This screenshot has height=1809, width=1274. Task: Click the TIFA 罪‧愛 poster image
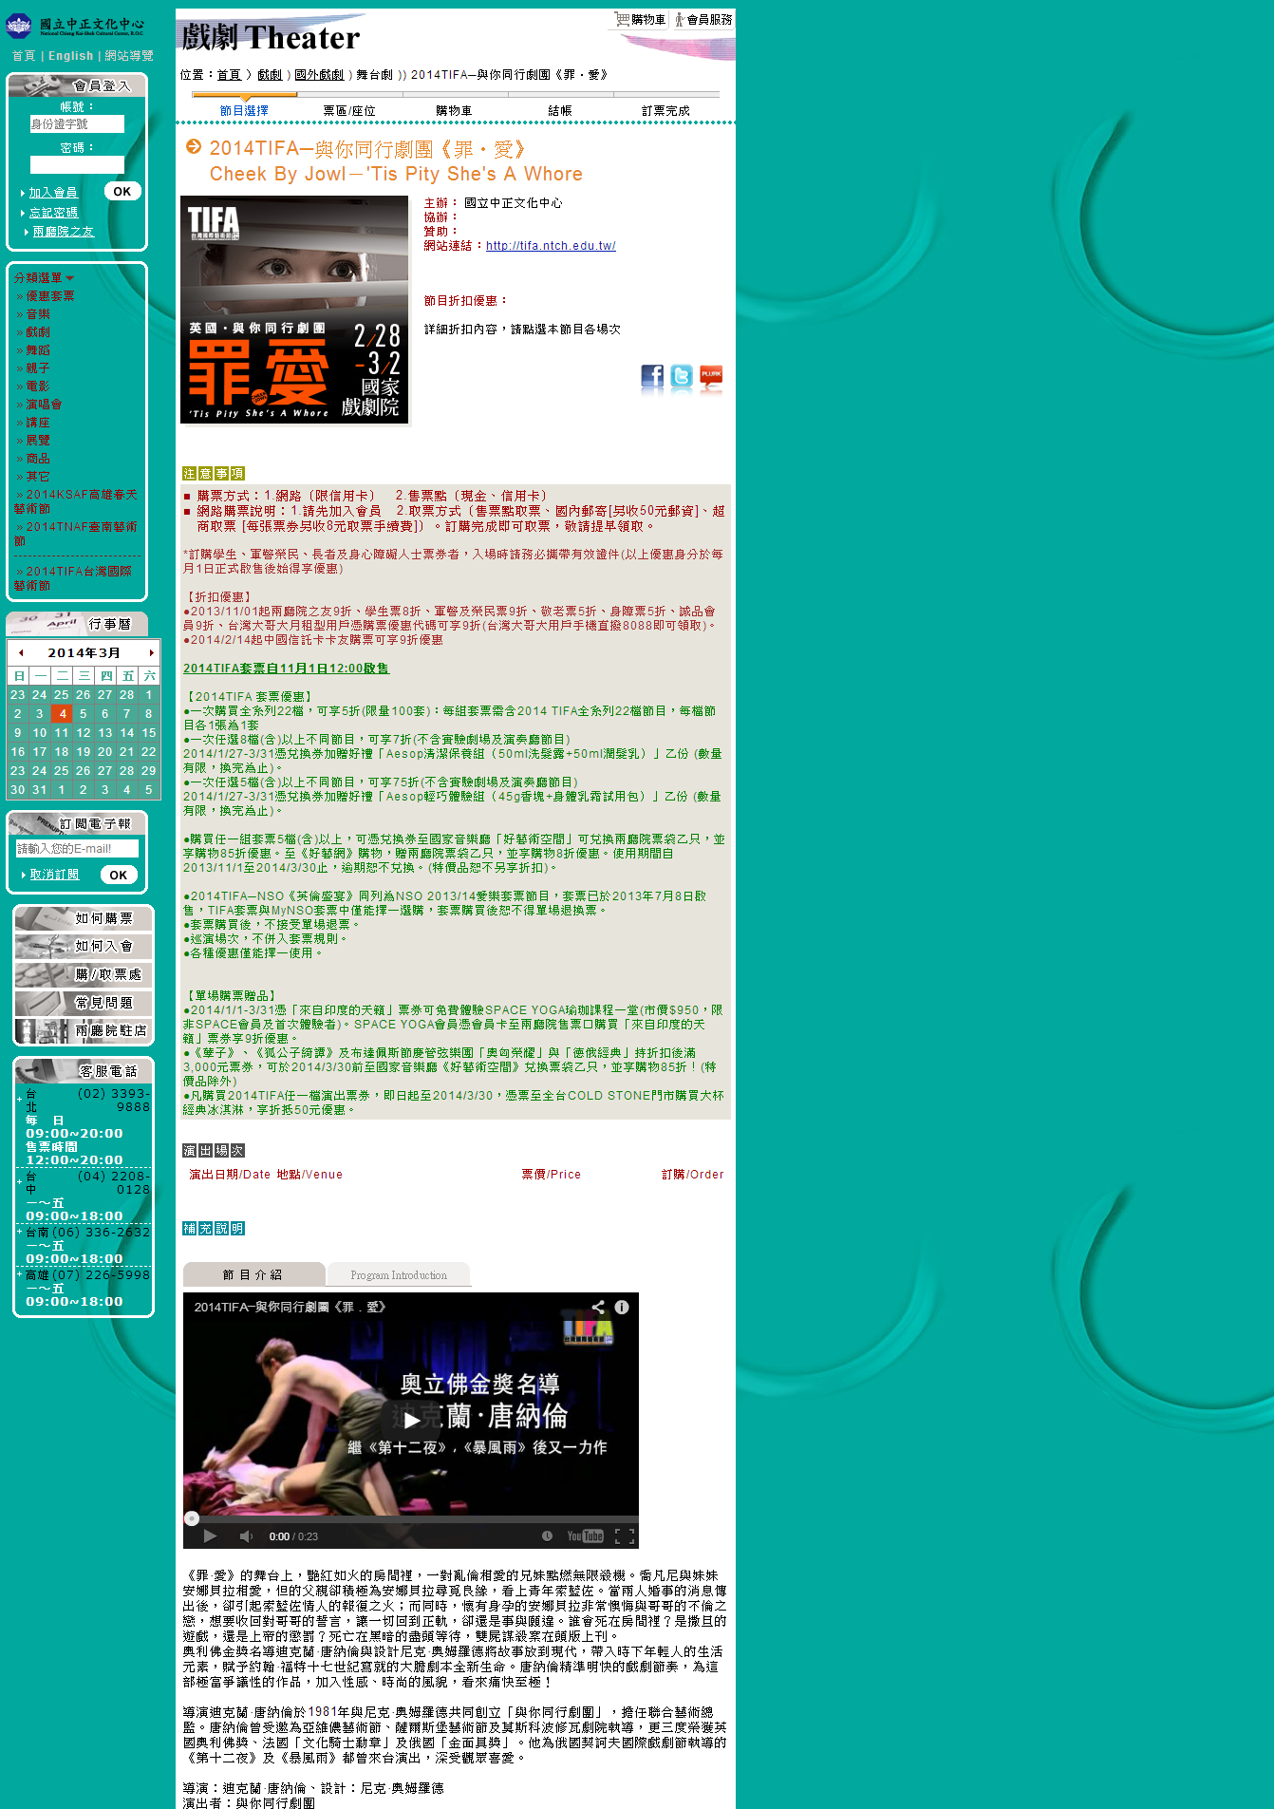[x=294, y=310]
